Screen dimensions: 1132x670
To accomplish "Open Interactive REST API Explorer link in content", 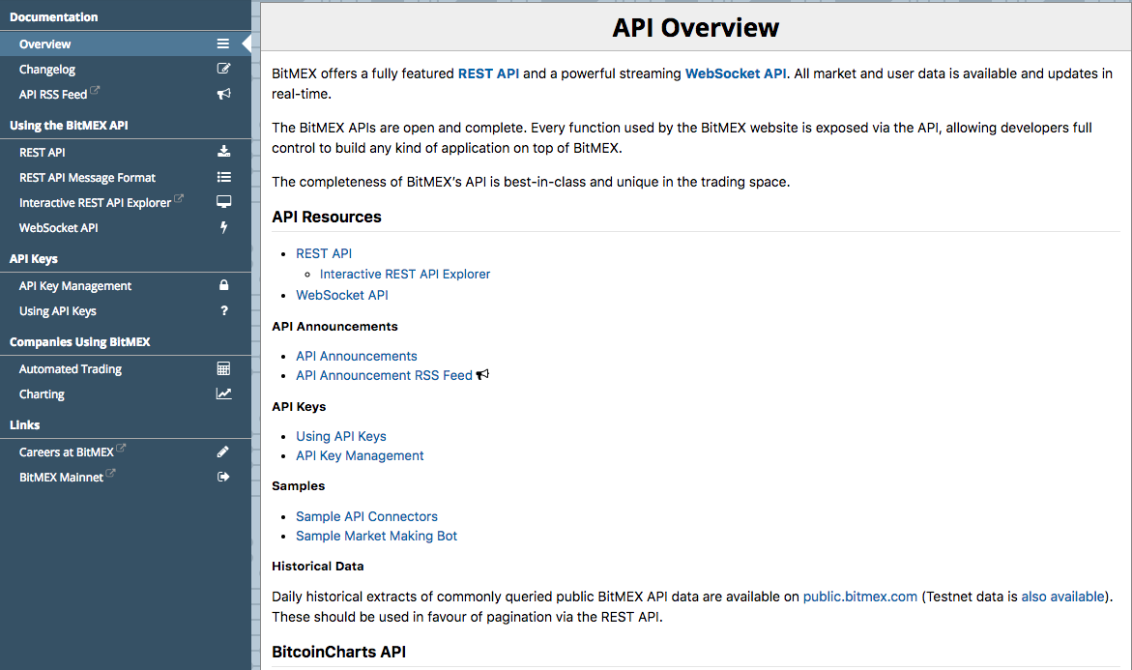I will point(404,274).
